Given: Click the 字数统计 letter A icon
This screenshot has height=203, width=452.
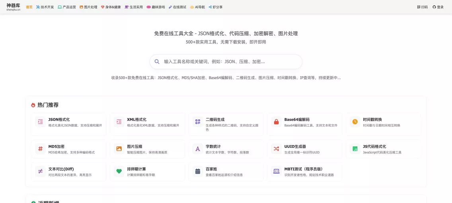Looking at the screenshot, I should coord(198,149).
